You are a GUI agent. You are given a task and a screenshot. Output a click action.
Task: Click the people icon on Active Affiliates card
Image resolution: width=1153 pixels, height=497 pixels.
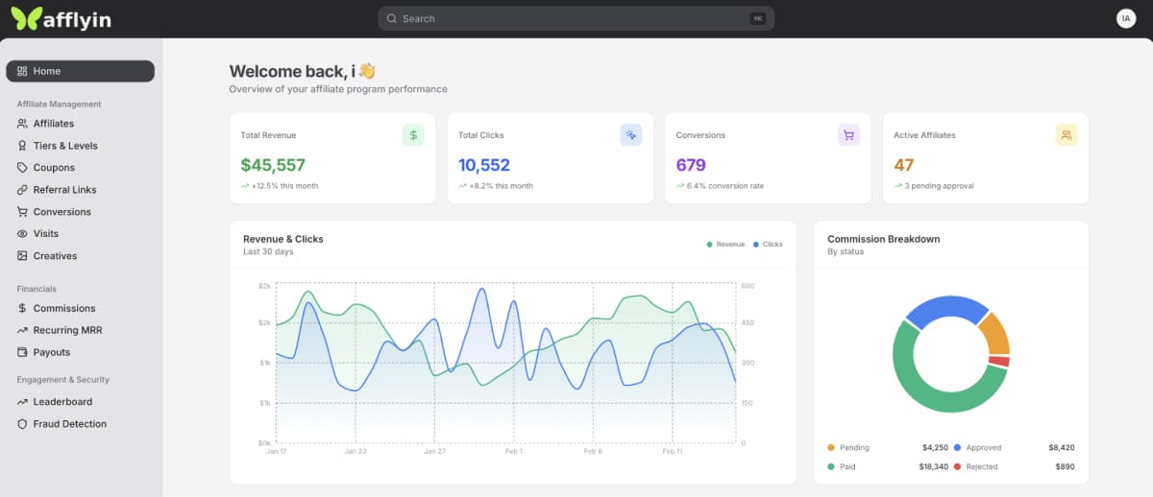pyautogui.click(x=1067, y=135)
